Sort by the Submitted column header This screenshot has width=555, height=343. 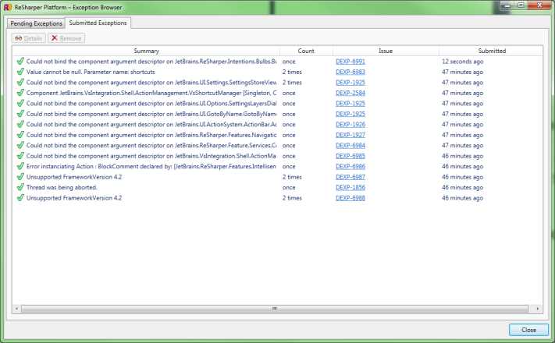[x=491, y=51]
